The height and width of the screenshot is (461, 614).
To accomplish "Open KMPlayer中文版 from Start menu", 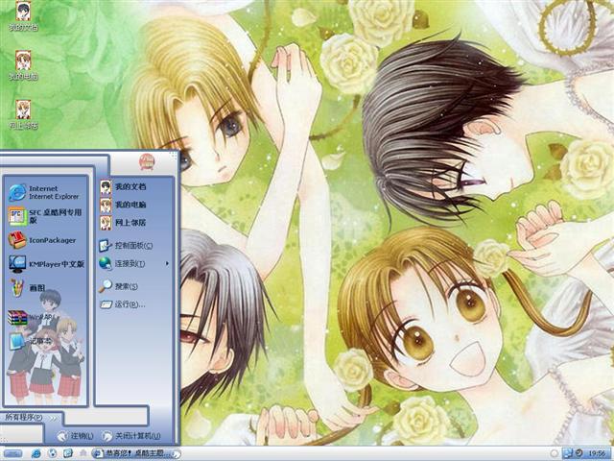I will (x=45, y=264).
